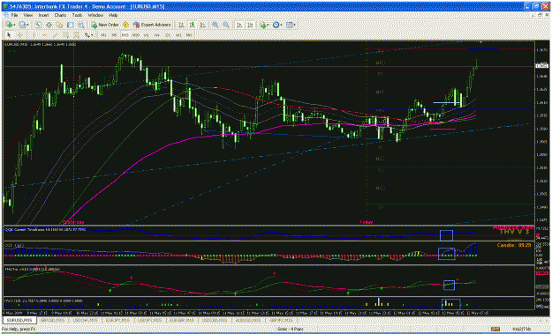Open the Terminal panel icon
This screenshot has height=334, width=552.
click(70, 25)
